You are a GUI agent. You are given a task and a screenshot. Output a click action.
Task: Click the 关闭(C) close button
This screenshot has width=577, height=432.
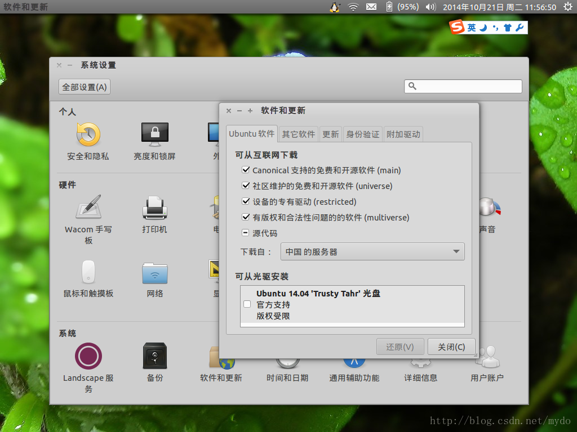pos(451,346)
